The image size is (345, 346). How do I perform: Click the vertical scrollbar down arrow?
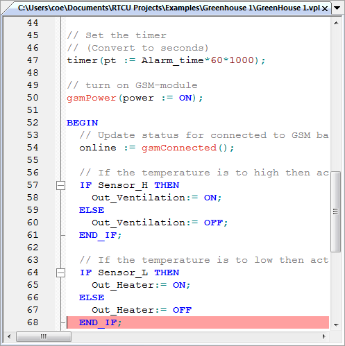tap(336, 325)
